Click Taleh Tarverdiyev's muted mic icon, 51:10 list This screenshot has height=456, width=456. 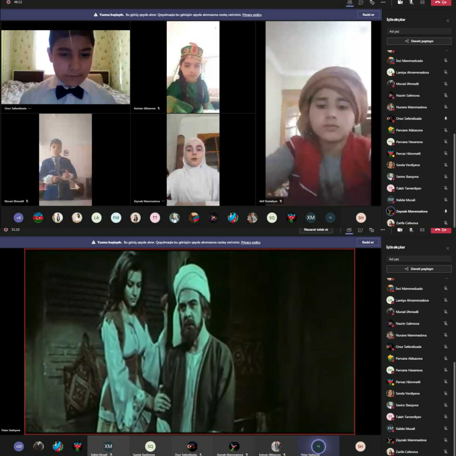click(x=446, y=417)
